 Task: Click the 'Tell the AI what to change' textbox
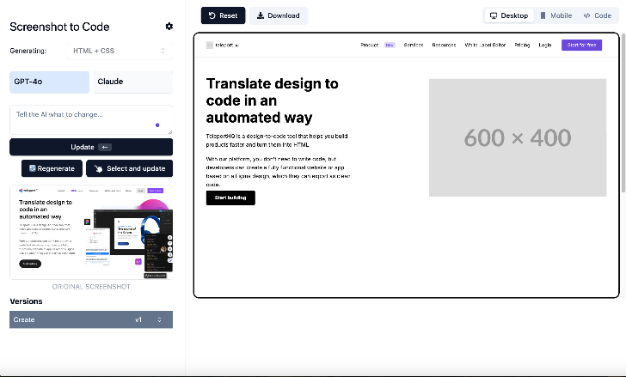(91, 119)
